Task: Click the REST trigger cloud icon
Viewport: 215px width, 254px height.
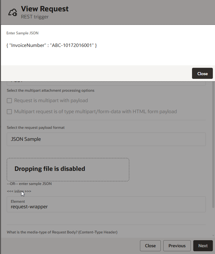Action: (x=13, y=12)
